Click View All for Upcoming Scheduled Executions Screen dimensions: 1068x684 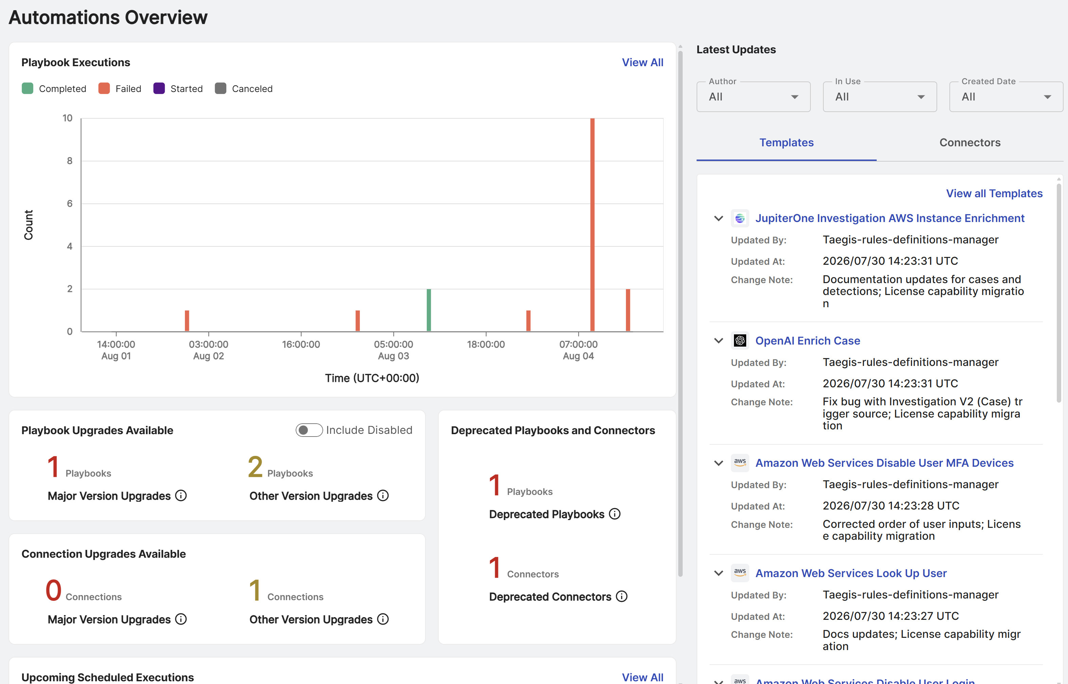click(x=642, y=677)
